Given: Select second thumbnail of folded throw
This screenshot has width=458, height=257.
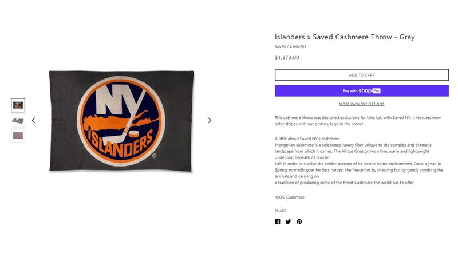Looking at the screenshot, I should [18, 120].
